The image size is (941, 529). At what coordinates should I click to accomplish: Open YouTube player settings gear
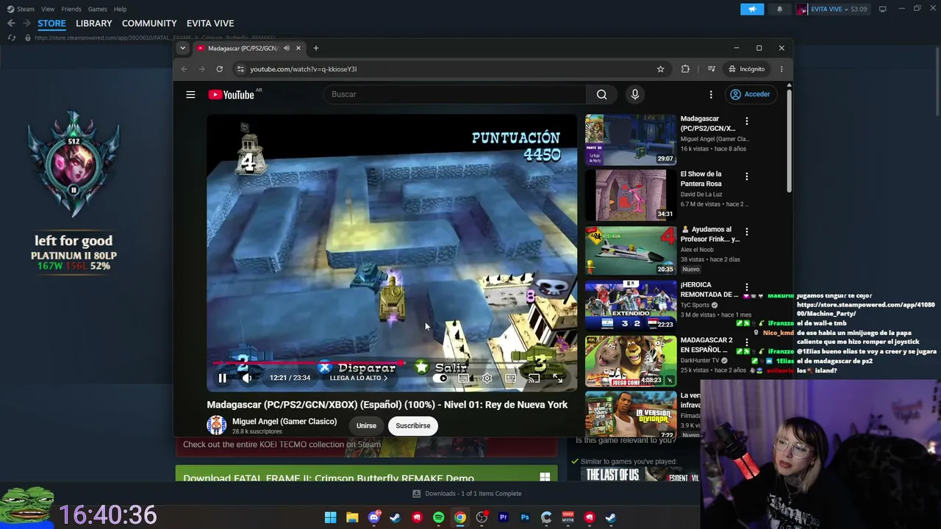coord(487,378)
